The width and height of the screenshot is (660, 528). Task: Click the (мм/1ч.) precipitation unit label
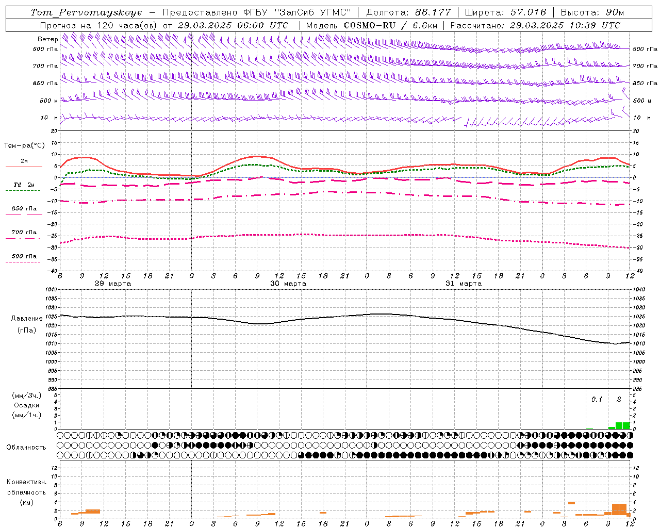(26, 415)
